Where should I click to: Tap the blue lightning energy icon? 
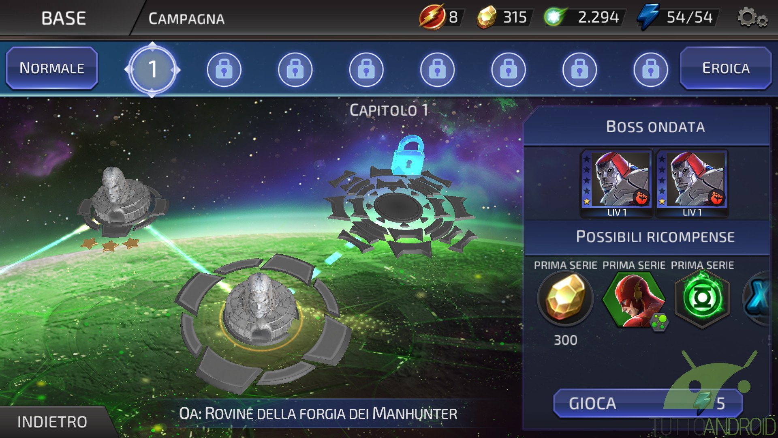coord(648,17)
